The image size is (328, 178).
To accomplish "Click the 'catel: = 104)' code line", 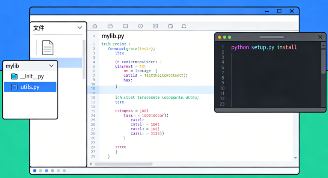I will pyautogui.click(x=145, y=124).
